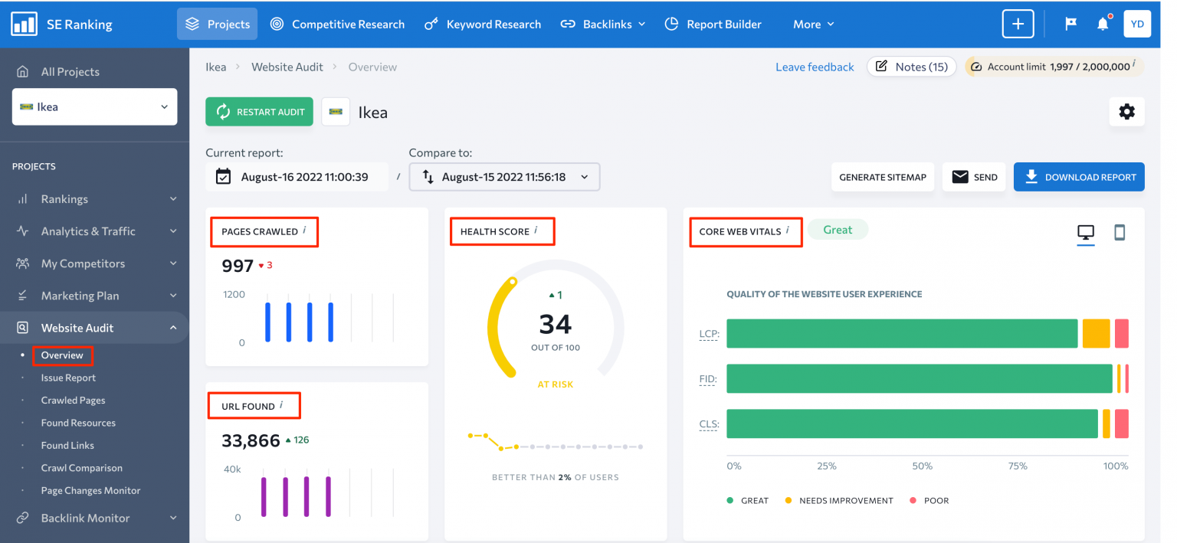
Task: Click the green LCP bar segment
Action: tap(901, 334)
